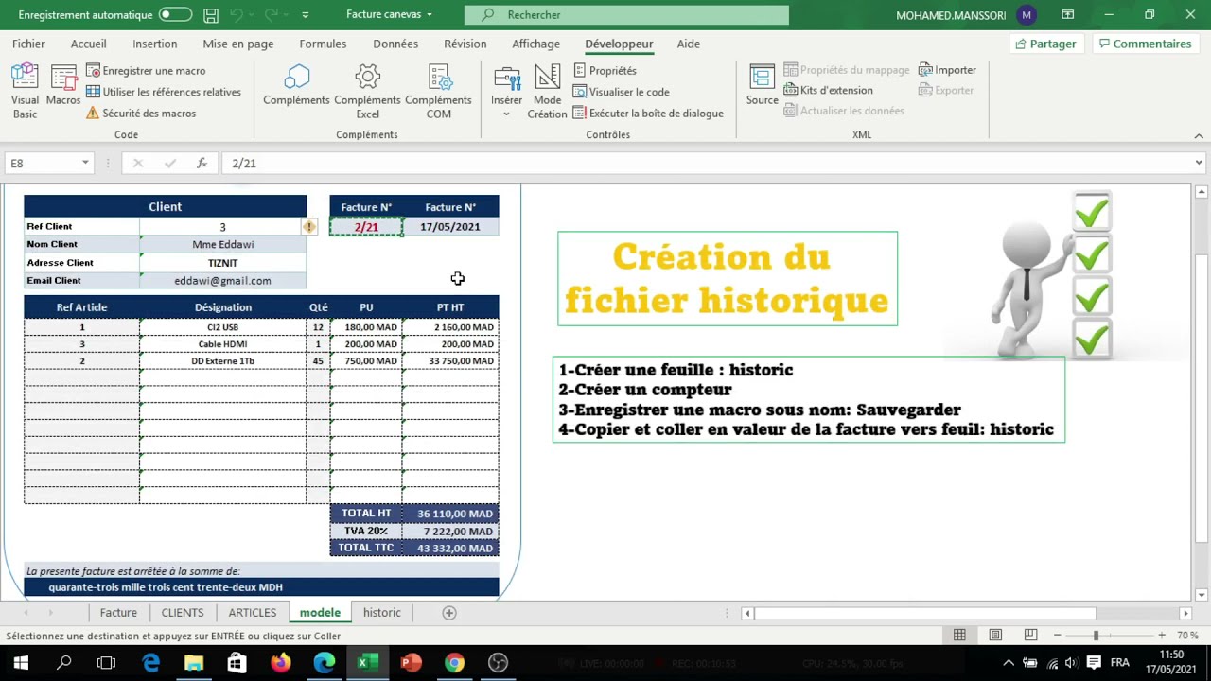The width and height of the screenshot is (1211, 681).
Task: Click the formula bar showing 2/21
Action: [708, 163]
